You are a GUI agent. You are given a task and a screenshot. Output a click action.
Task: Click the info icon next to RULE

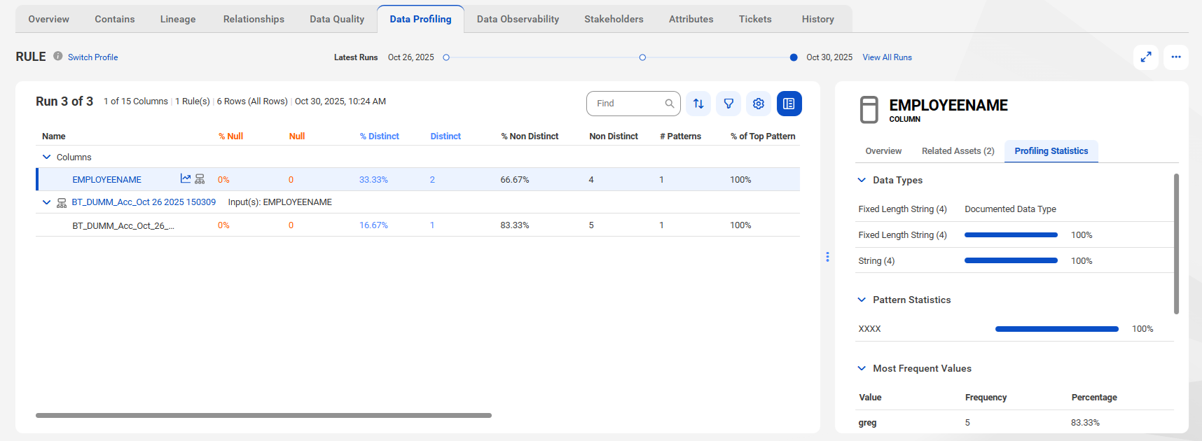[58, 56]
